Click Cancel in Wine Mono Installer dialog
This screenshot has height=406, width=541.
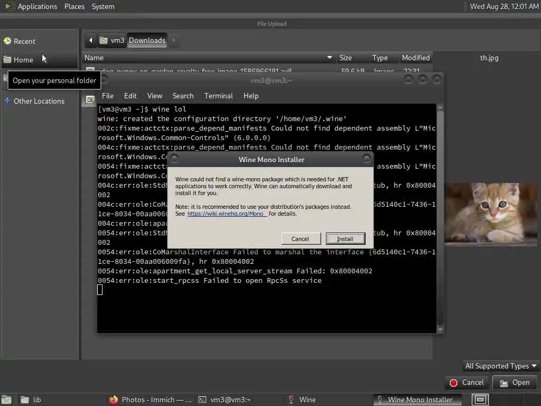click(300, 239)
